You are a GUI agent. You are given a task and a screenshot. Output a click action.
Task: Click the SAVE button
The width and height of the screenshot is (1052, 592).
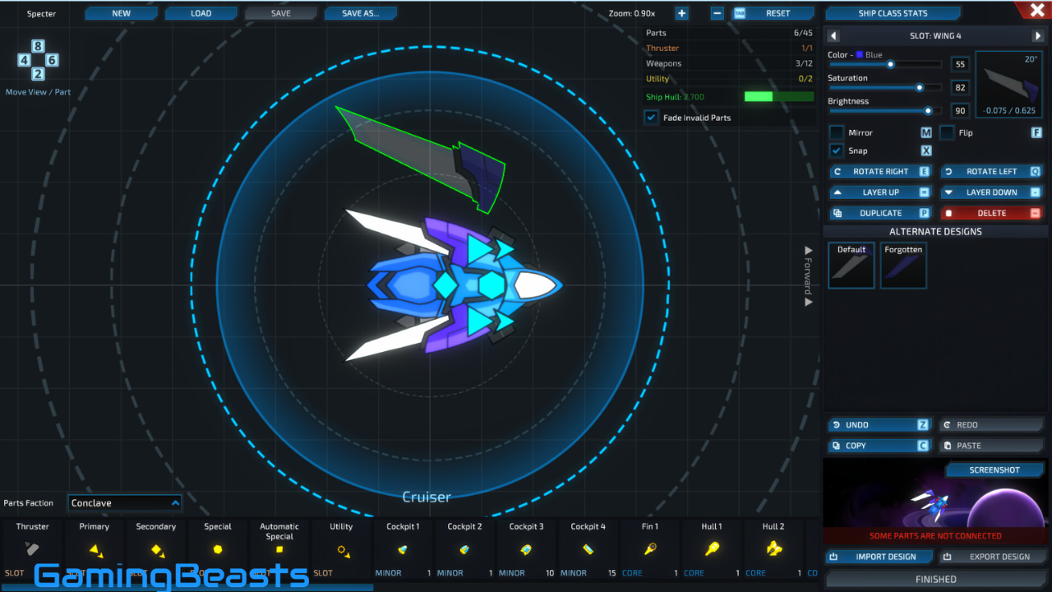pos(281,13)
